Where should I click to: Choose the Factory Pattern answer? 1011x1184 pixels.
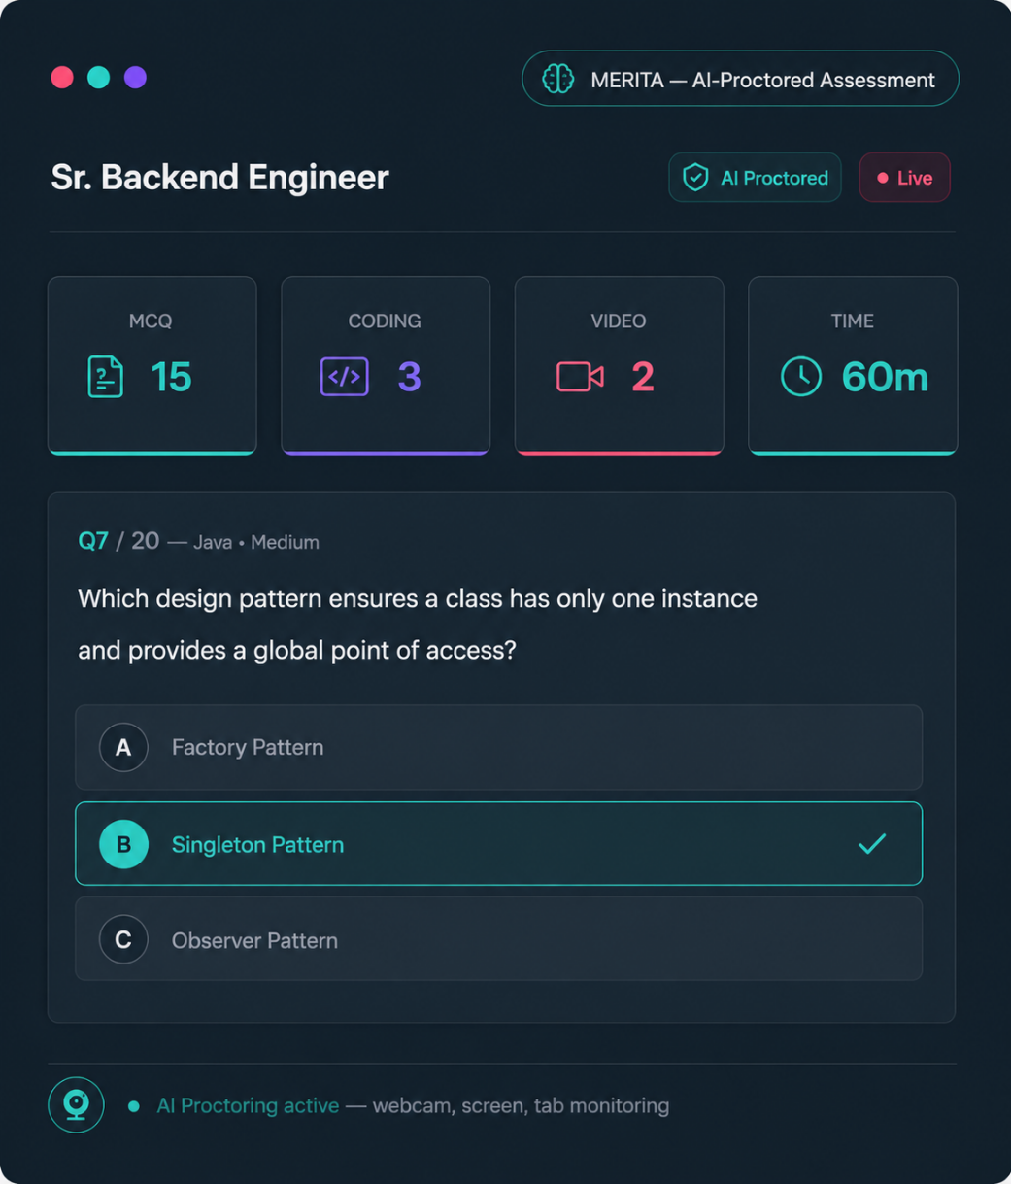point(498,747)
